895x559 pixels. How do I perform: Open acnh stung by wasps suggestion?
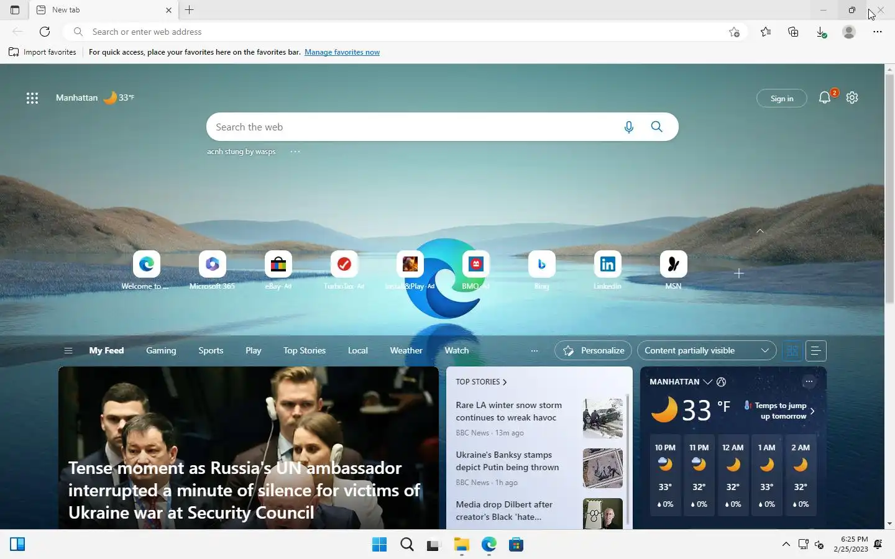(241, 152)
